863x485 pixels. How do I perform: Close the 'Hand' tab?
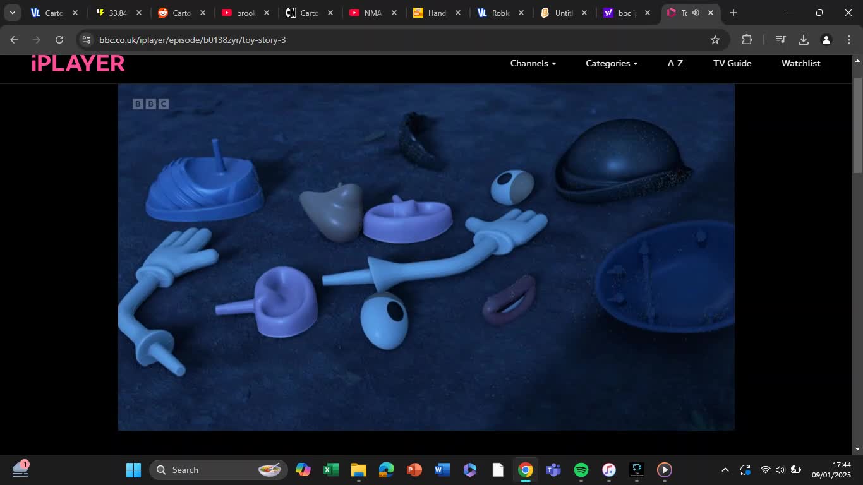458,13
